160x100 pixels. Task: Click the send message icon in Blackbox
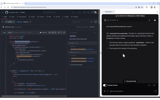point(155,91)
